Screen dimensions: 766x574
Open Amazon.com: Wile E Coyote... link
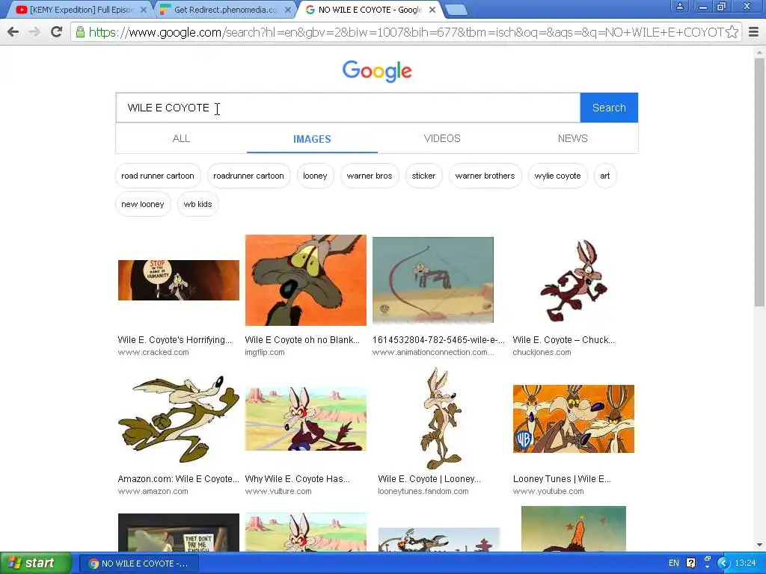point(178,479)
